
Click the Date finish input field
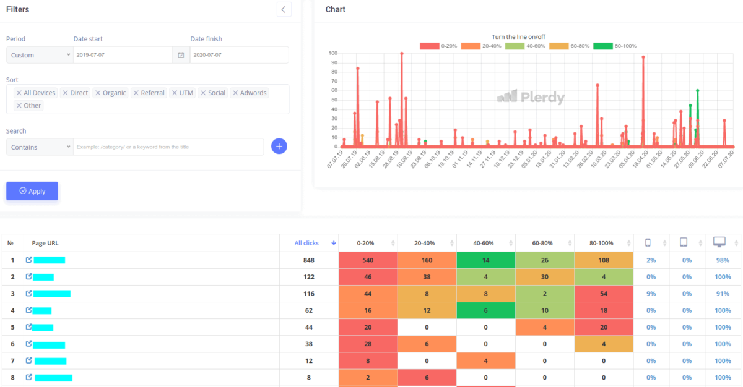(239, 54)
